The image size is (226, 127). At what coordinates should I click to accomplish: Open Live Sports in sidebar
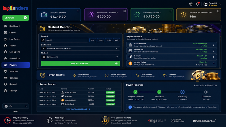click(x=16, y=52)
